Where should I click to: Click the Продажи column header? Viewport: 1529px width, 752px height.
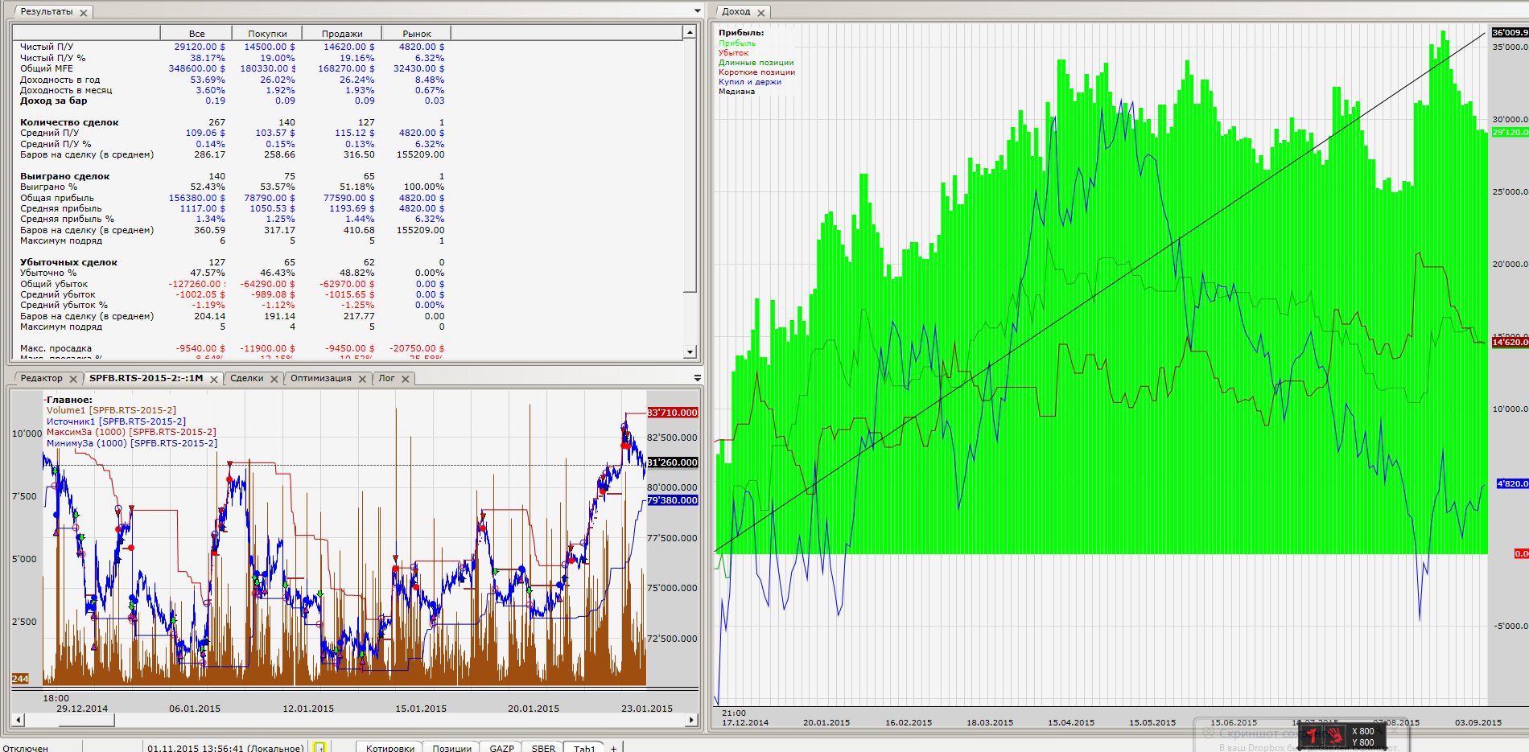(x=342, y=34)
